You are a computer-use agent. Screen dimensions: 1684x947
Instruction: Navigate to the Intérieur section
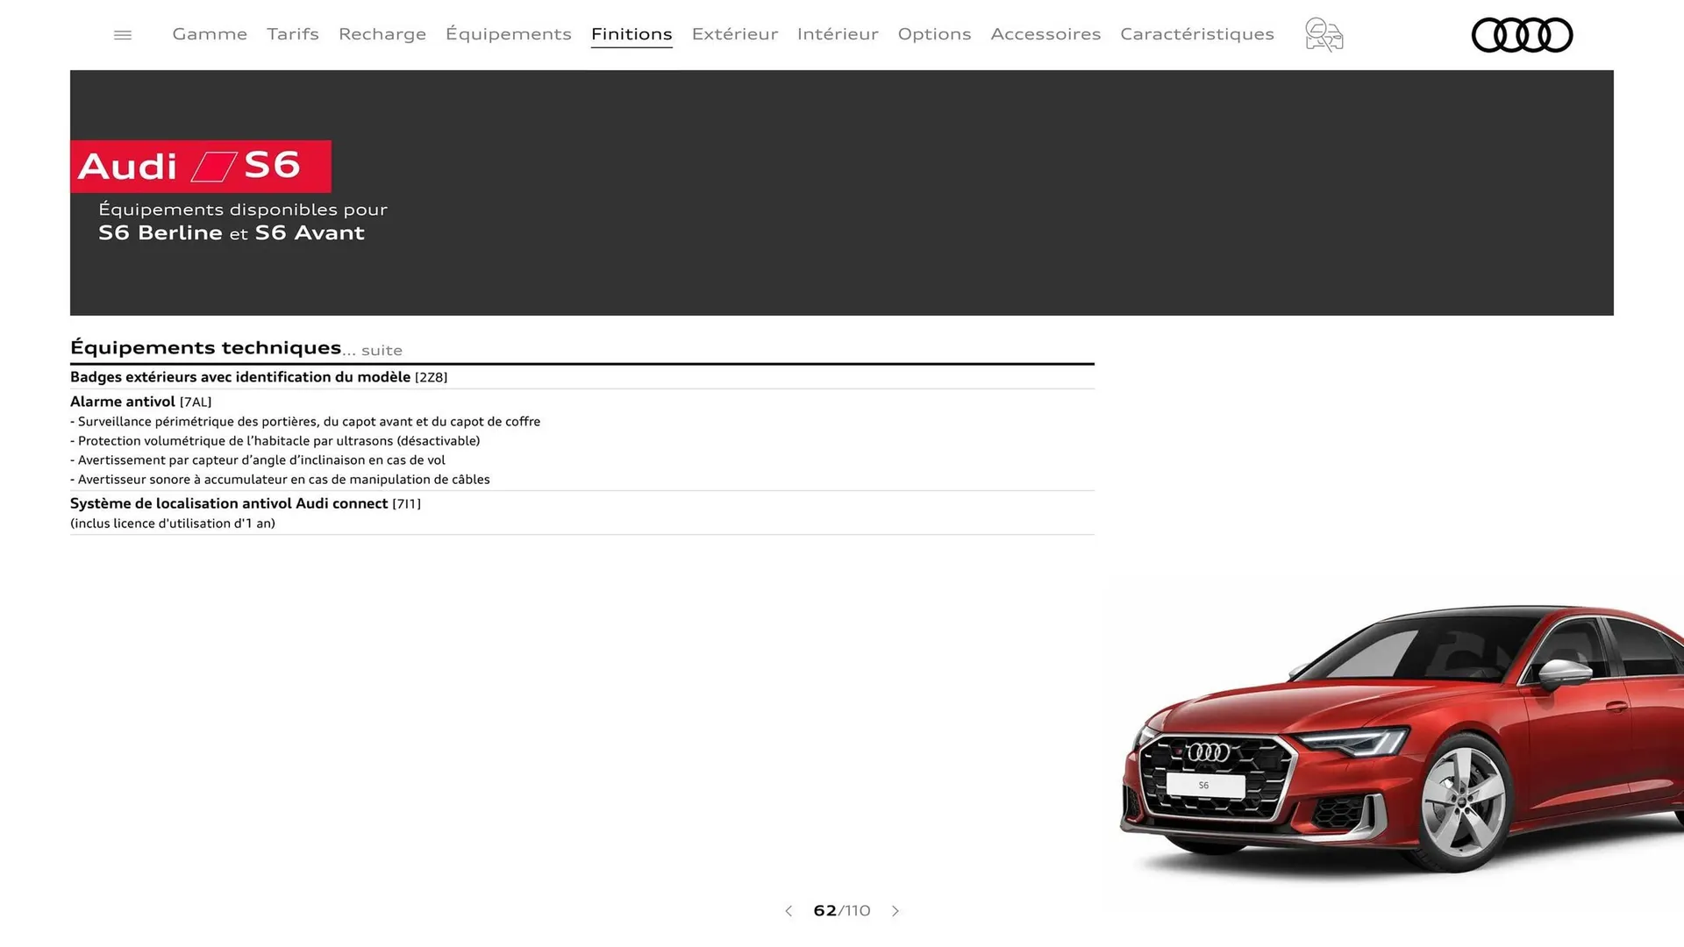pos(837,34)
